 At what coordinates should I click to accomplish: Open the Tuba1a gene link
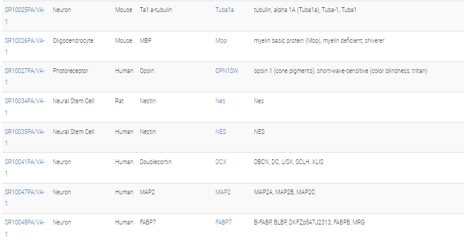225,10
